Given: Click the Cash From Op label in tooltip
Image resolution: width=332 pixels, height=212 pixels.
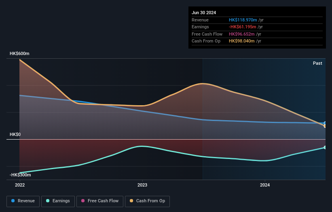Looking at the screenshot, I should [x=206, y=41].
